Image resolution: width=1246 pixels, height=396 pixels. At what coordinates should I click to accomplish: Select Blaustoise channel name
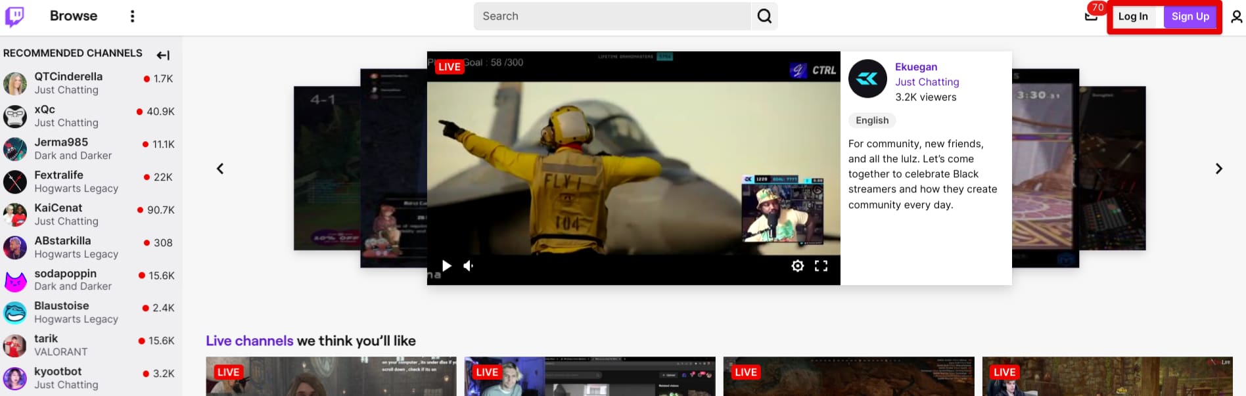(x=62, y=305)
